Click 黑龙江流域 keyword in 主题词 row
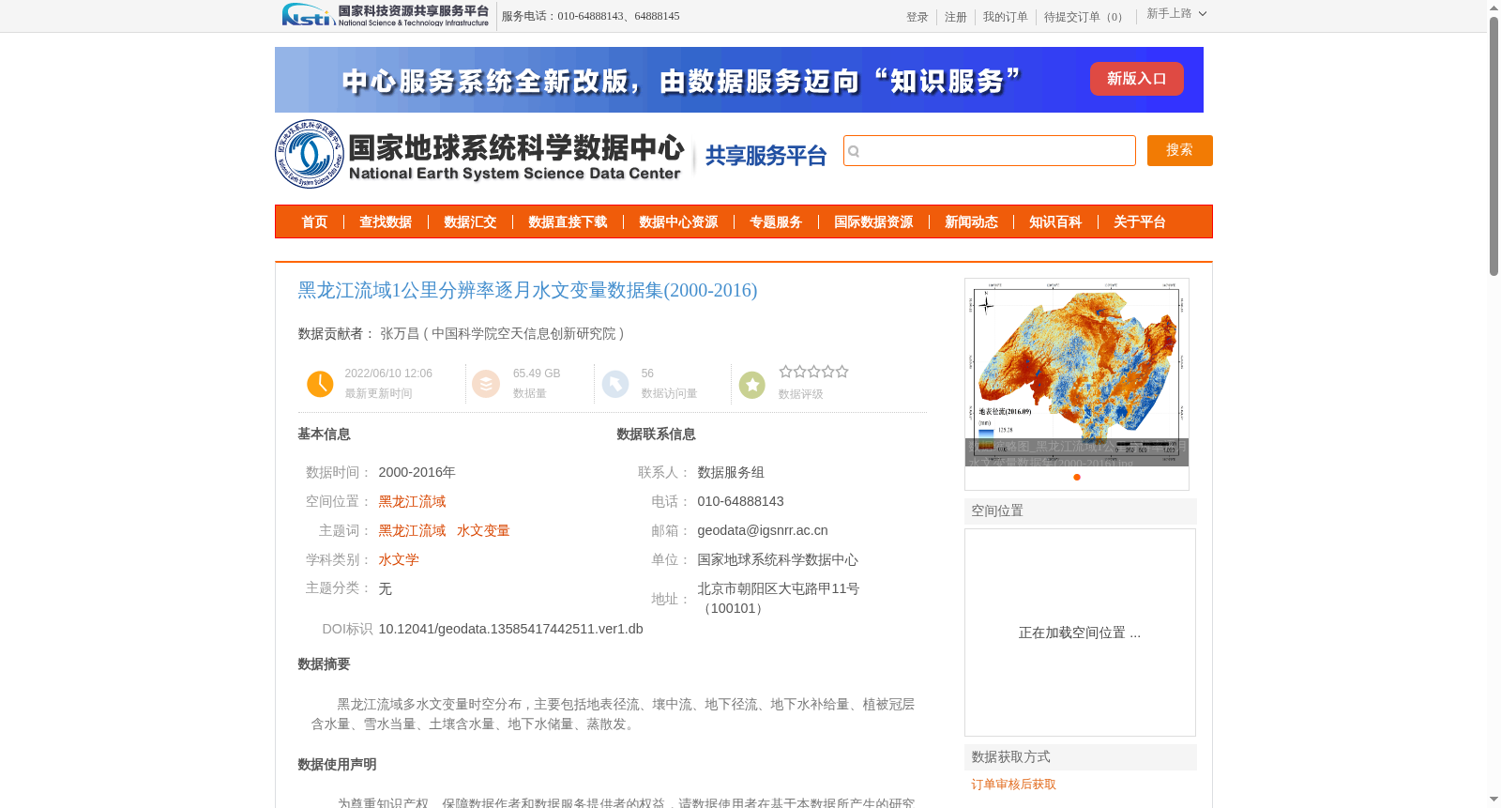Screen dimensions: 1501x808 pyautogui.click(x=412, y=530)
